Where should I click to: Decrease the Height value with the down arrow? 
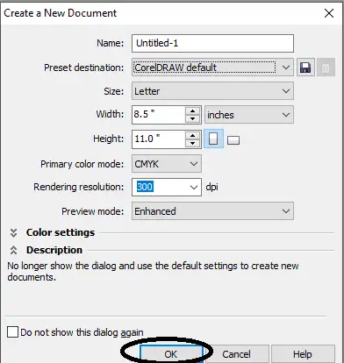(192, 143)
